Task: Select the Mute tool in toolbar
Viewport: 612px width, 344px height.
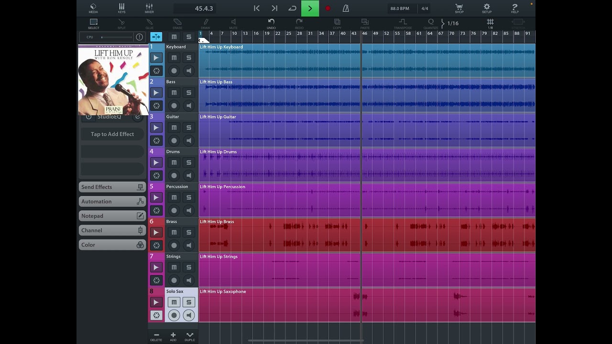Action: 233,24
